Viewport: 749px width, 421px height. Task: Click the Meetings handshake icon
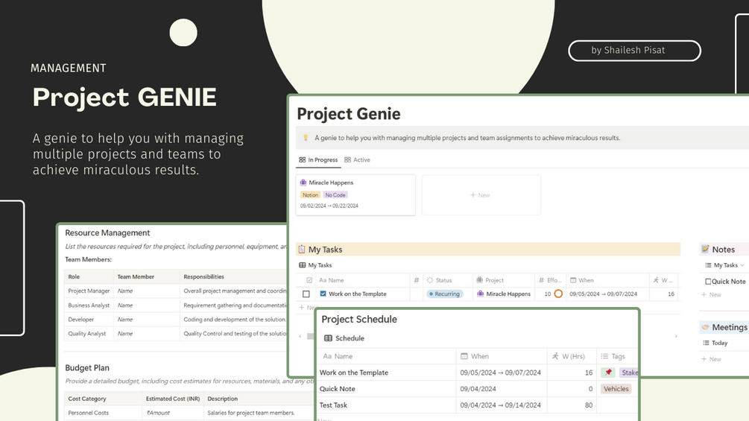point(706,327)
